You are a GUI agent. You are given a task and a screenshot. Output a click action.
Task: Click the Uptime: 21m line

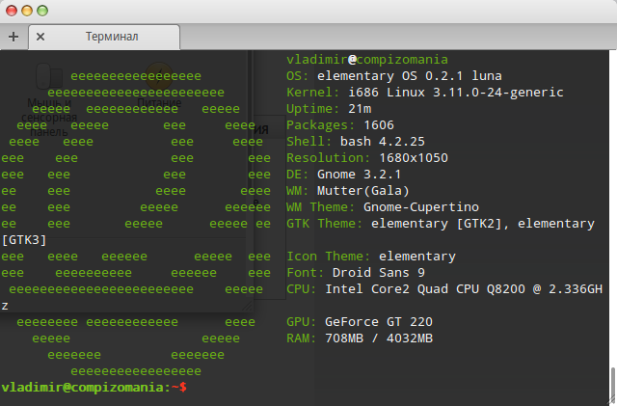pyautogui.click(x=329, y=109)
